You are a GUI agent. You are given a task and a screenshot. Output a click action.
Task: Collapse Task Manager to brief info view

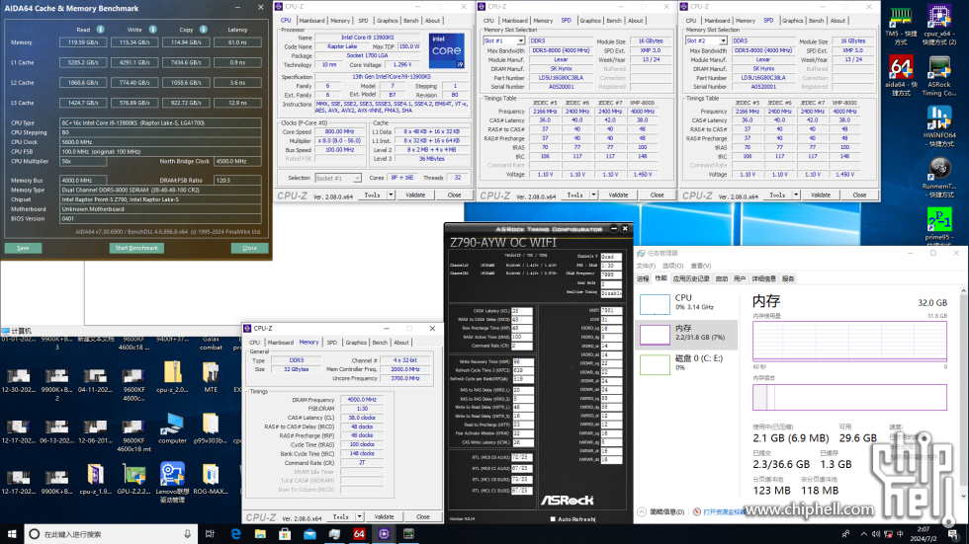point(661,512)
